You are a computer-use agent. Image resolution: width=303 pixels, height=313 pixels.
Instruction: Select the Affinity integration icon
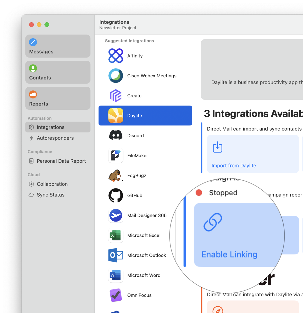116,56
